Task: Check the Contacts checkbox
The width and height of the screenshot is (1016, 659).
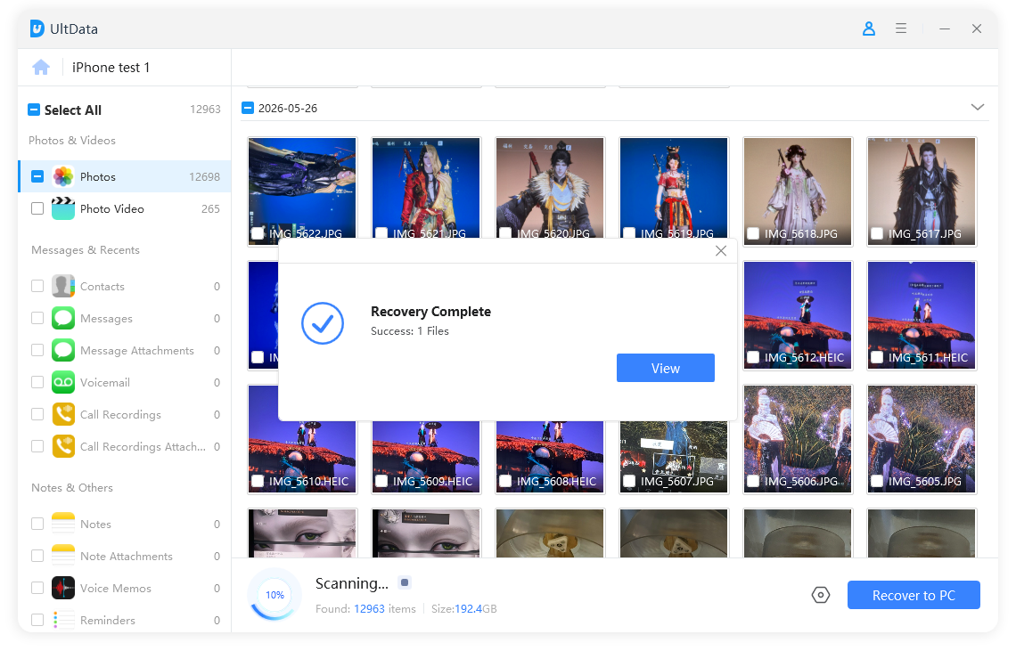Action: click(x=37, y=286)
